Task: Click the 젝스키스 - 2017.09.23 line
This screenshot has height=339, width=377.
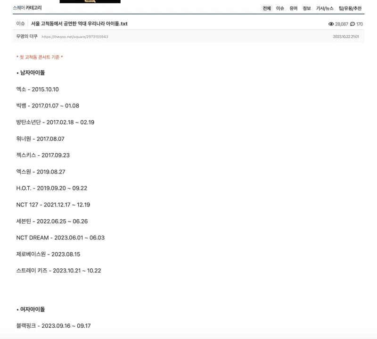Action: click(x=43, y=155)
